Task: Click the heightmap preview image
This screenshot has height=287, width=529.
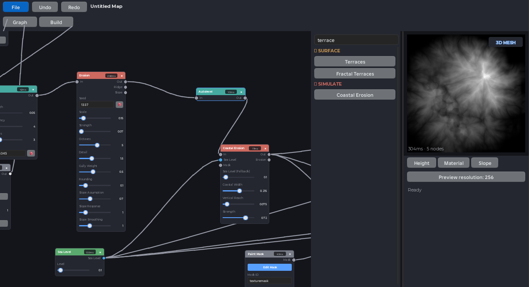Action: (x=466, y=93)
